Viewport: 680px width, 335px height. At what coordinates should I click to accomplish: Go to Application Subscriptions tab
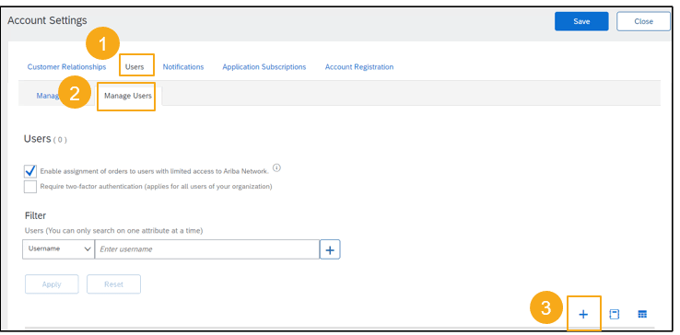(264, 67)
